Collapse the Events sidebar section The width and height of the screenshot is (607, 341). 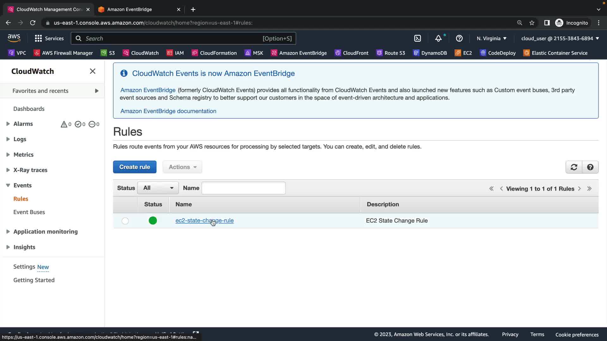(8, 185)
